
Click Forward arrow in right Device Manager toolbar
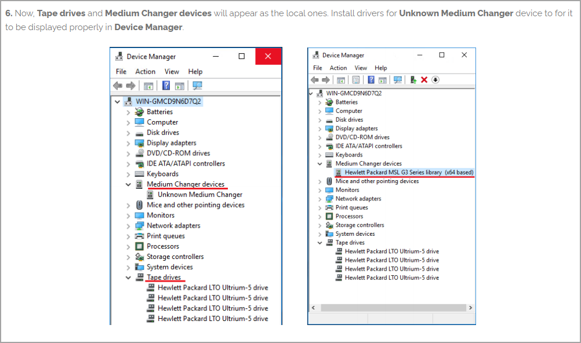pyautogui.click(x=326, y=79)
